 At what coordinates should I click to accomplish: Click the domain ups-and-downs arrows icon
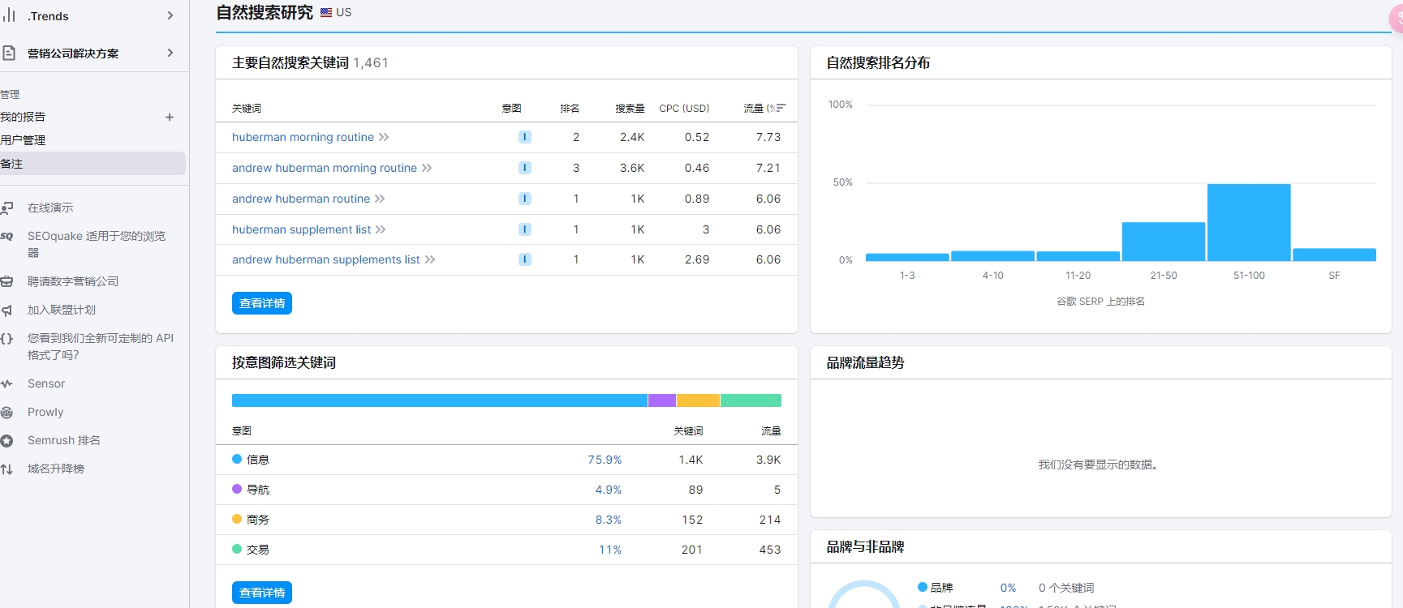coord(7,469)
